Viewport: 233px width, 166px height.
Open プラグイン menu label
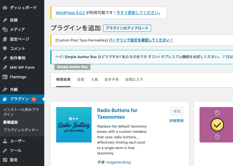[19, 99]
